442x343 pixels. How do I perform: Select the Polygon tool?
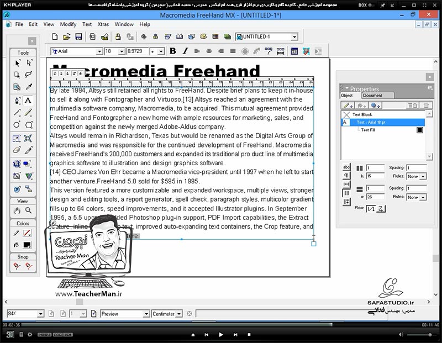[29, 125]
